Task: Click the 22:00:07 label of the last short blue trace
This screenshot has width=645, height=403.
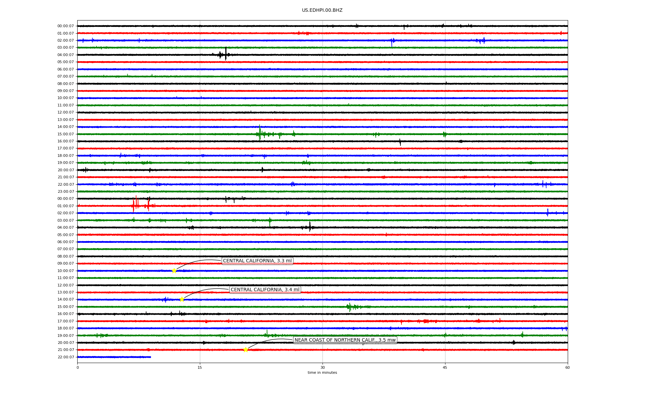Action: [66, 357]
